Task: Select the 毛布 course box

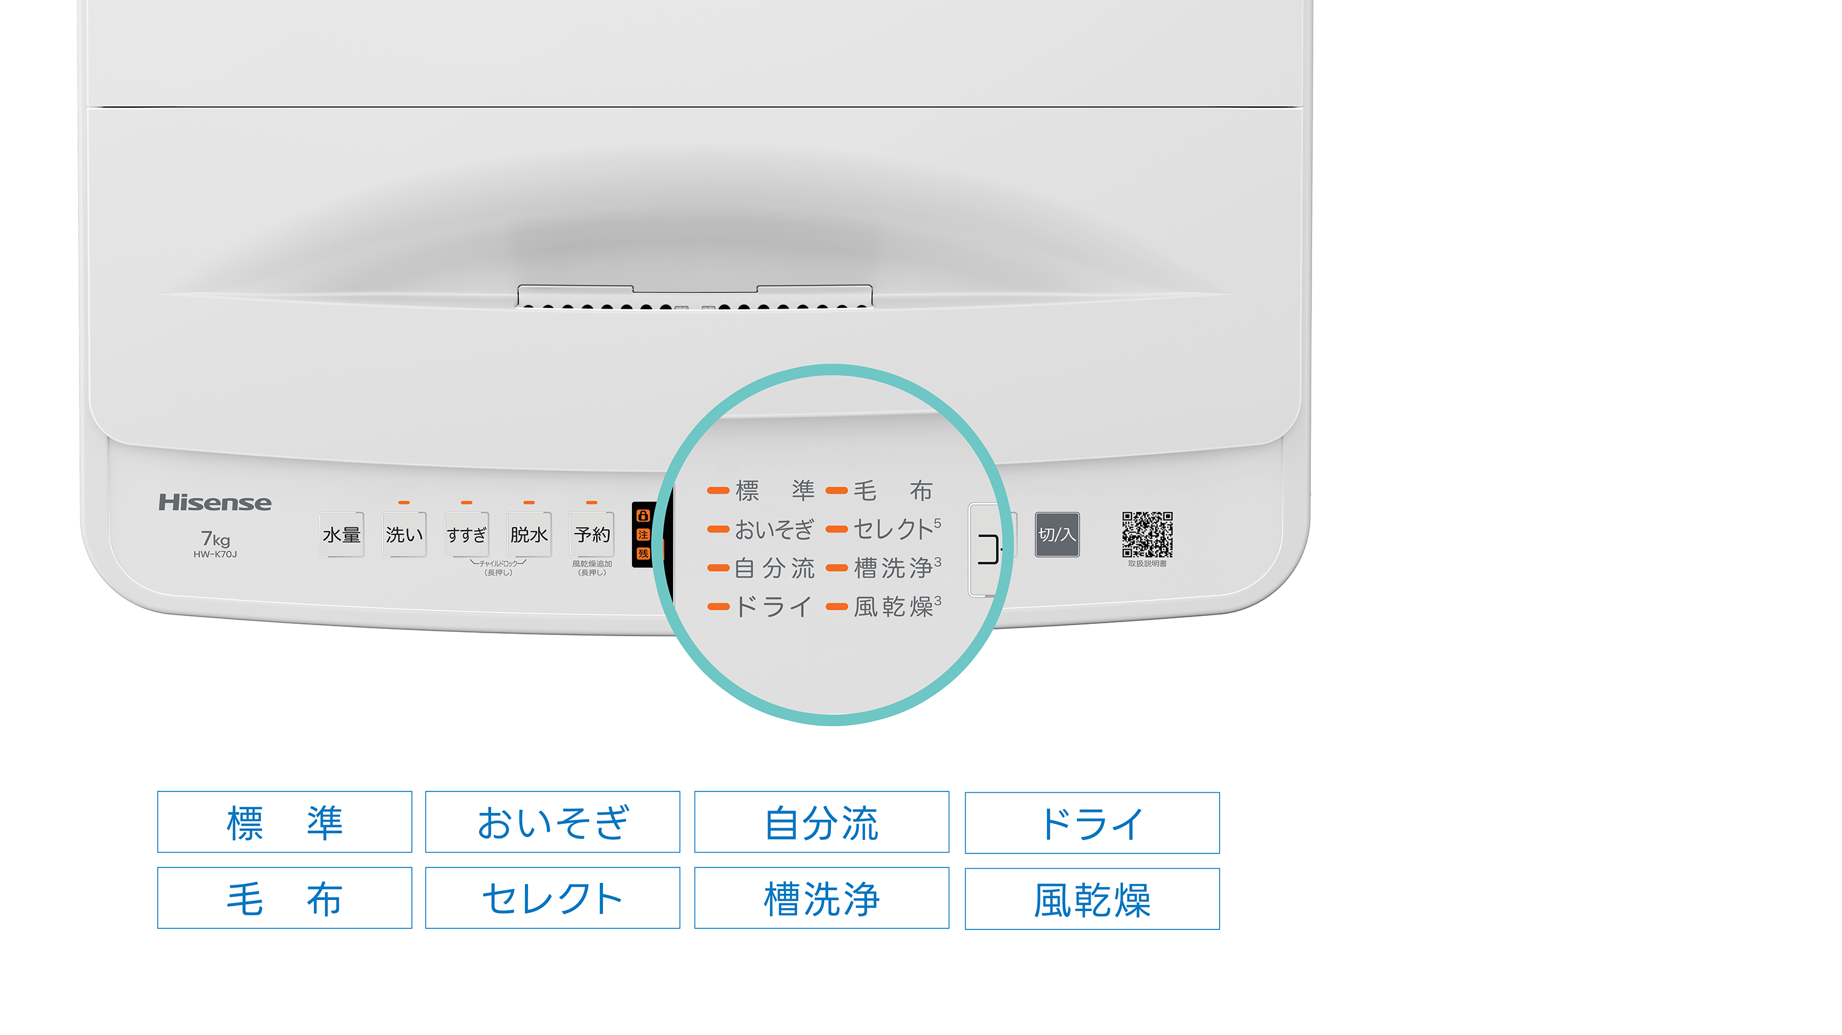Action: click(x=285, y=898)
